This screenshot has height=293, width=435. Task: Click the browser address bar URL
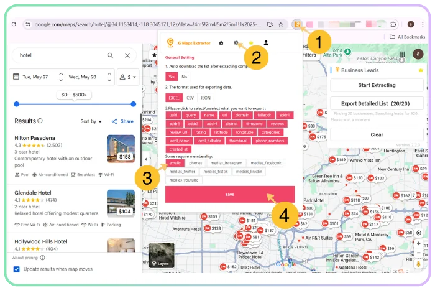coord(148,24)
